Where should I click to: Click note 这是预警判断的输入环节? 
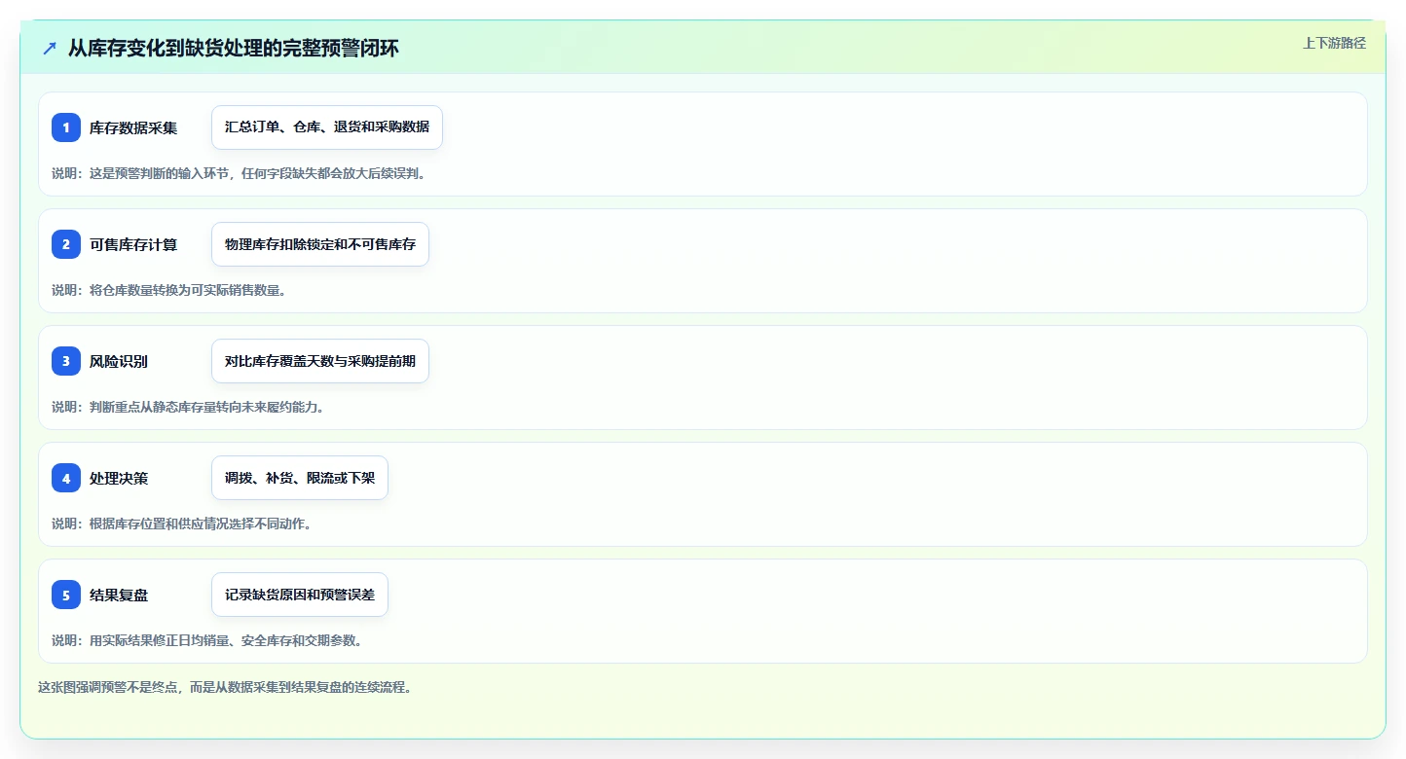point(161,173)
